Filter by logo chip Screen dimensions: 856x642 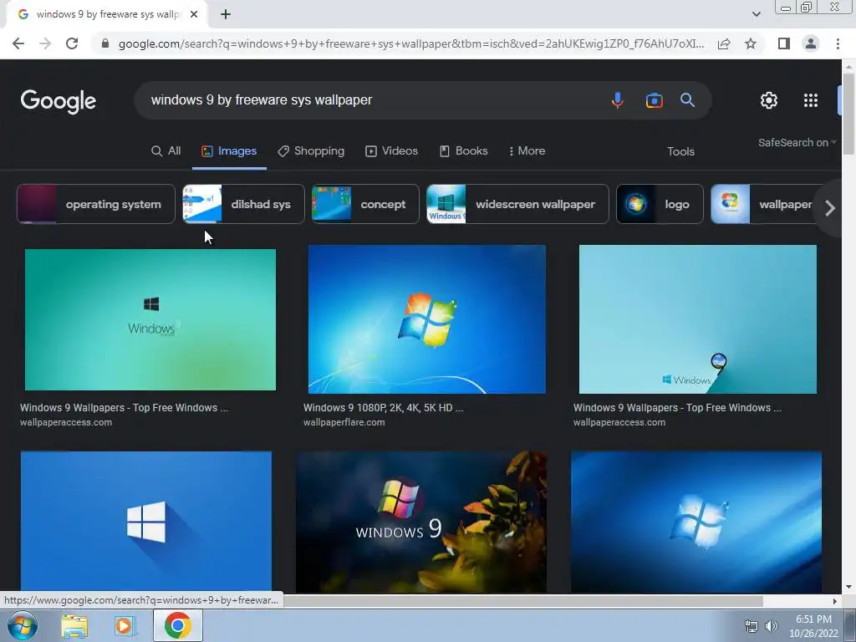[x=660, y=204]
